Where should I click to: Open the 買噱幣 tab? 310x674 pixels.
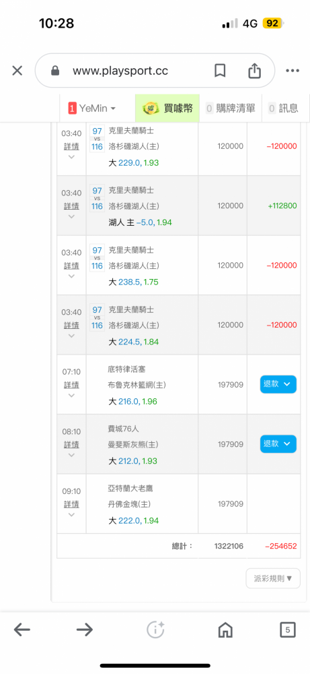(x=167, y=109)
